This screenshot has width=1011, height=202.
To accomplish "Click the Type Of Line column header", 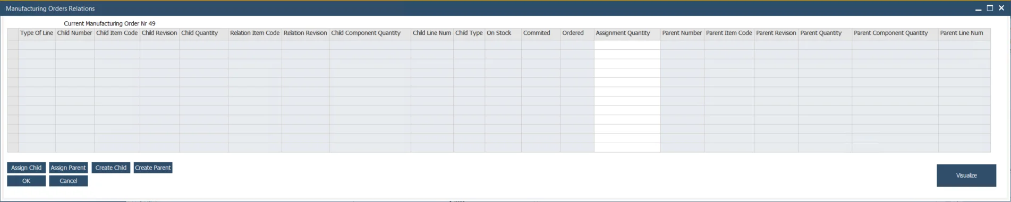I will click(x=37, y=33).
